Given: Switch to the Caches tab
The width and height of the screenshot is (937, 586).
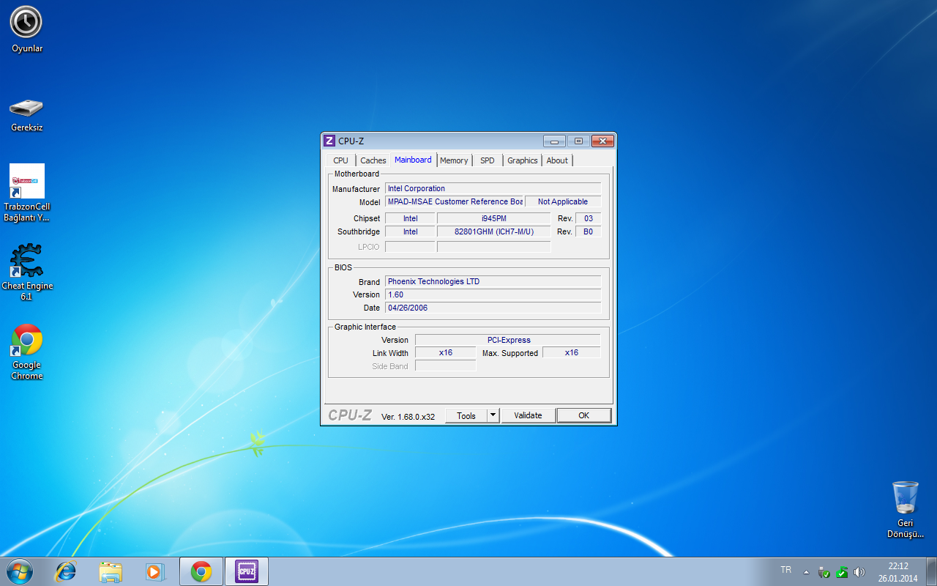Looking at the screenshot, I should click(x=373, y=160).
